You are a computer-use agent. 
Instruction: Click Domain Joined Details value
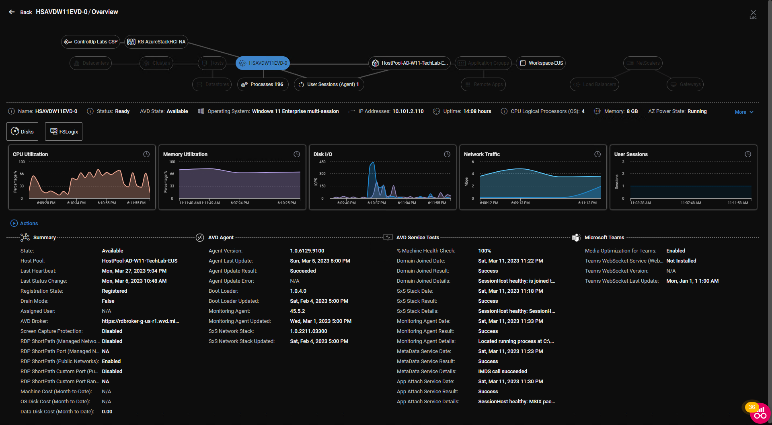517,281
